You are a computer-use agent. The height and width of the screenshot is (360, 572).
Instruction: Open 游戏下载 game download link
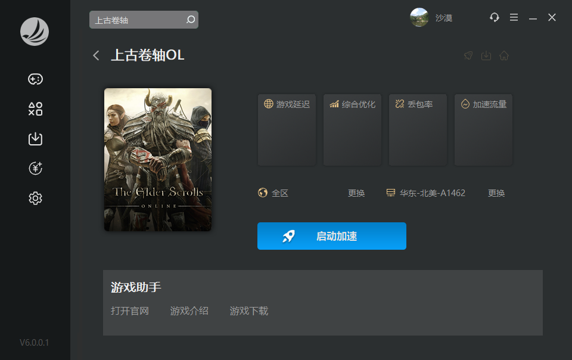click(249, 311)
